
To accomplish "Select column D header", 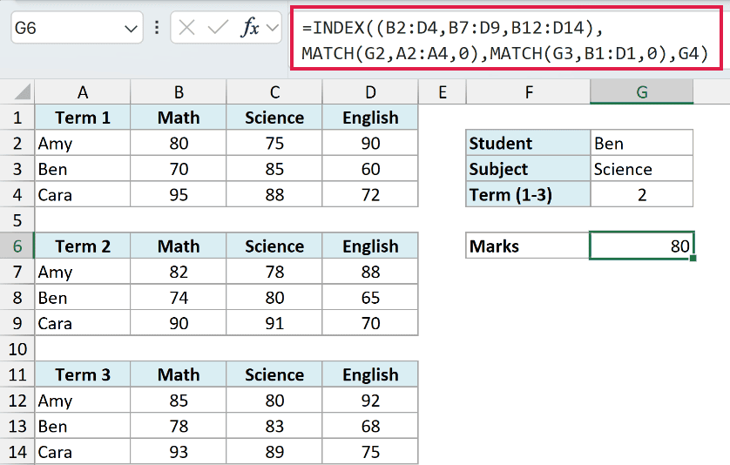I will pos(370,91).
